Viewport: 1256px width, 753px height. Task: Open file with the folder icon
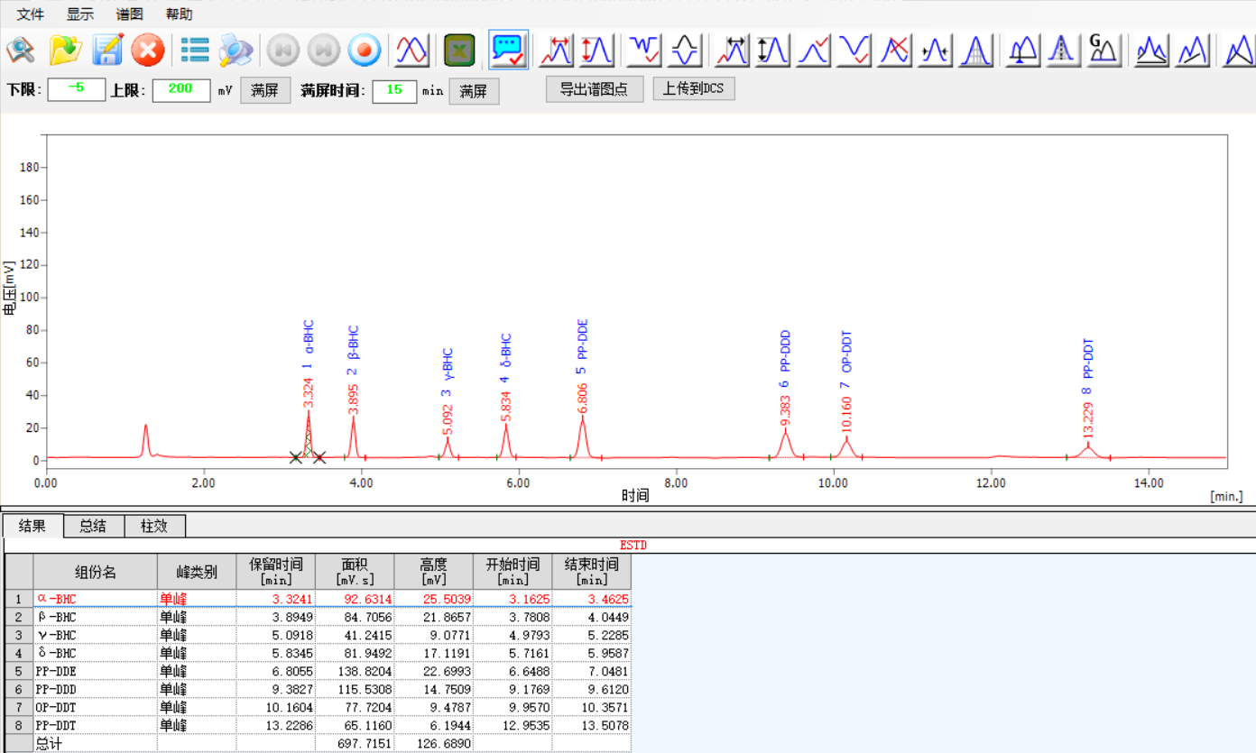65,51
